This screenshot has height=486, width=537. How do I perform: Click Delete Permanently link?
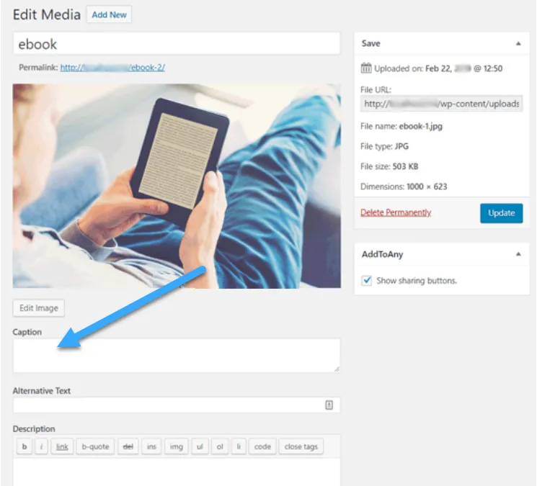[396, 212]
